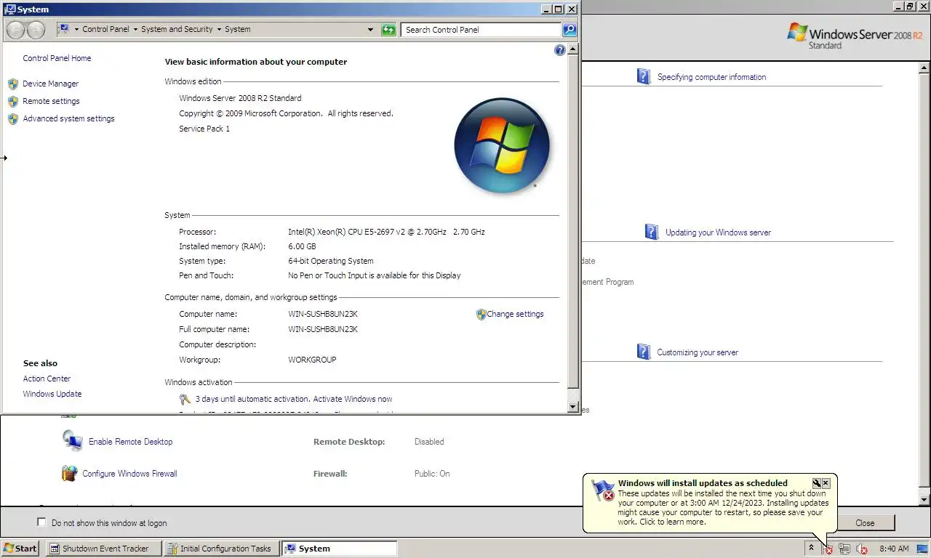Select the System and Security breadcrumb
The width and height of the screenshot is (931, 558).
(177, 30)
